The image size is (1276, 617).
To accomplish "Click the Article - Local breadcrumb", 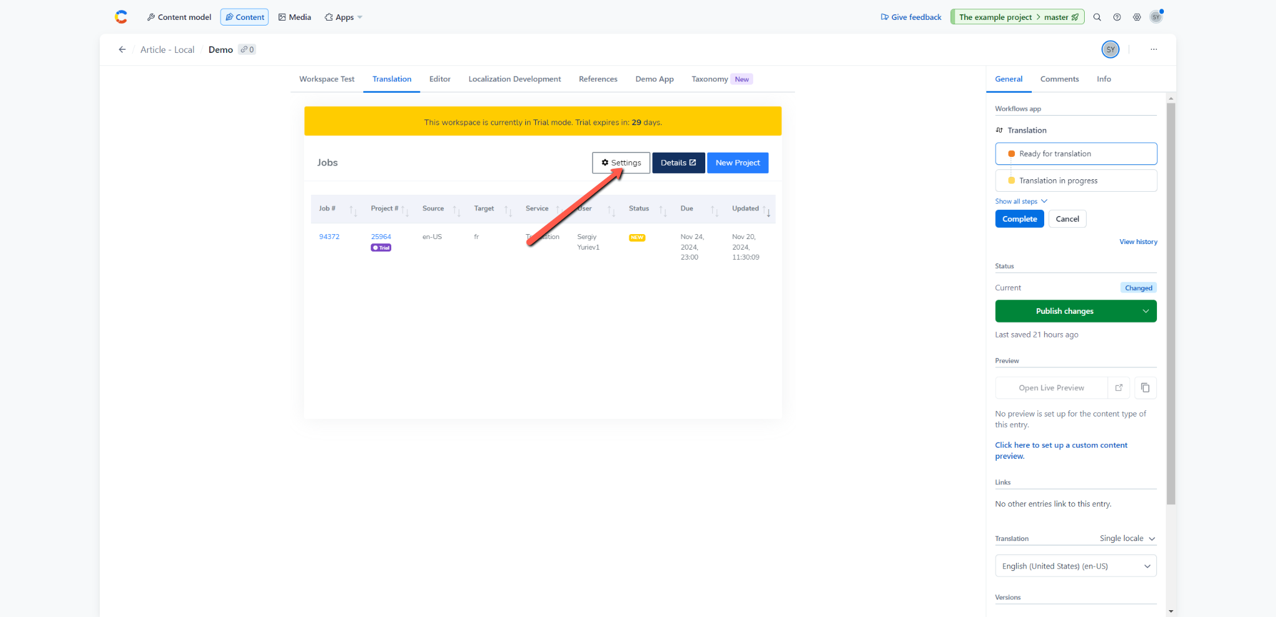I will 167,49.
